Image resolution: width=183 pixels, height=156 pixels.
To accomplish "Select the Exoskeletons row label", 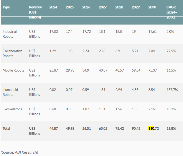I will coord(12,109).
